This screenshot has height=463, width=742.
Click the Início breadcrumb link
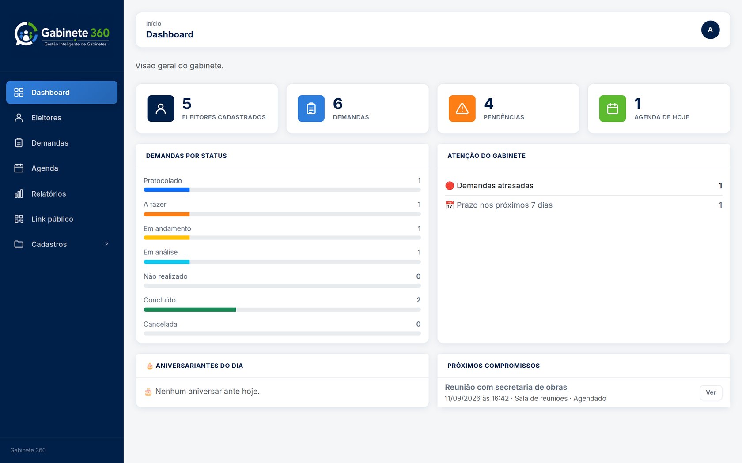point(154,24)
